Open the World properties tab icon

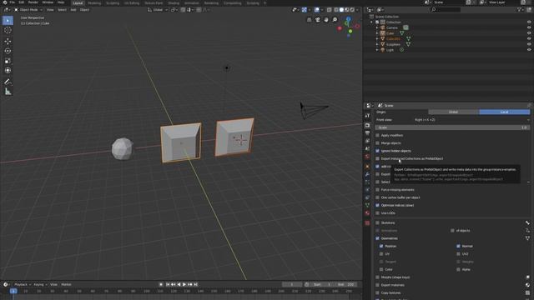coord(367,157)
